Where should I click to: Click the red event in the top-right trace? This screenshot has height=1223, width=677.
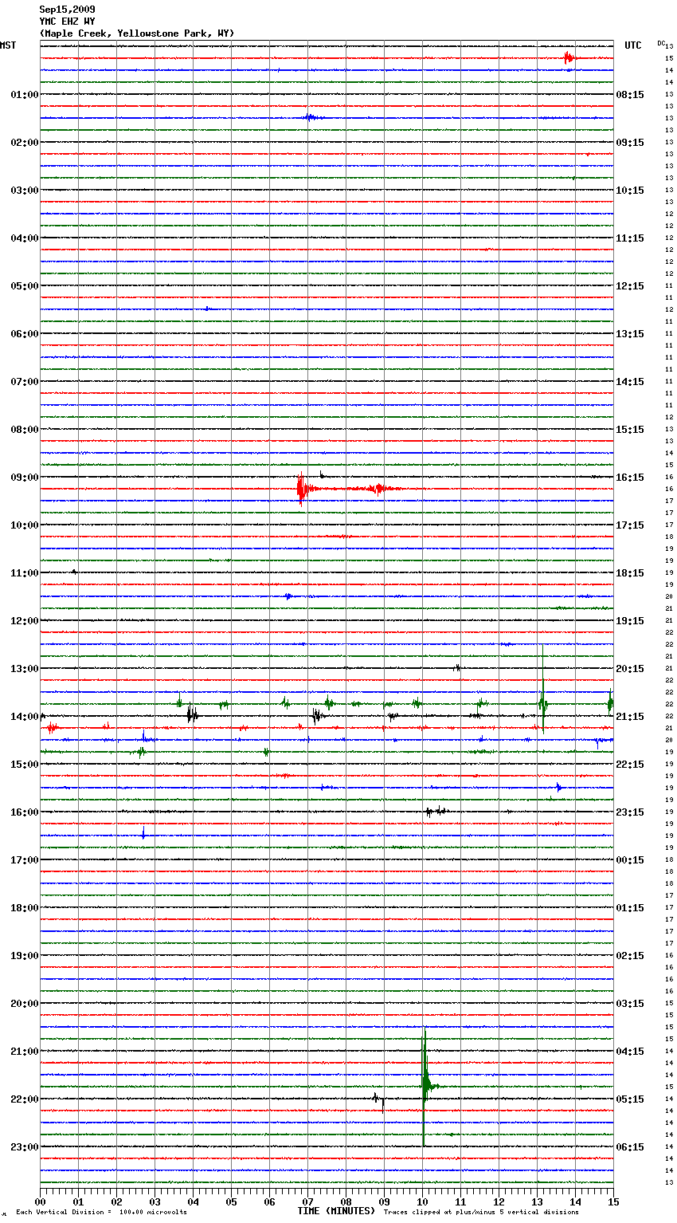(x=568, y=57)
